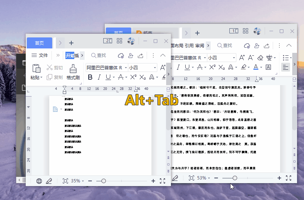Toggle the character border boxed A button
This screenshot has height=200, width=304.
pos(268,67)
